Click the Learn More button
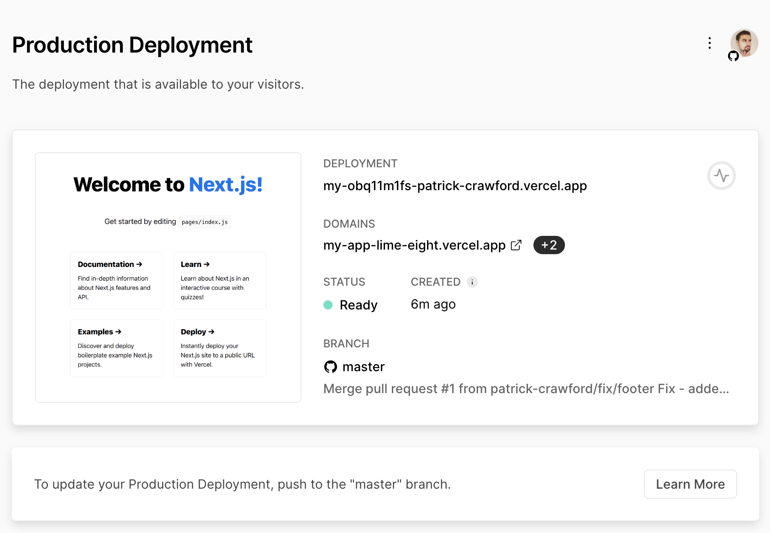Image resolution: width=770 pixels, height=533 pixels. pos(690,484)
